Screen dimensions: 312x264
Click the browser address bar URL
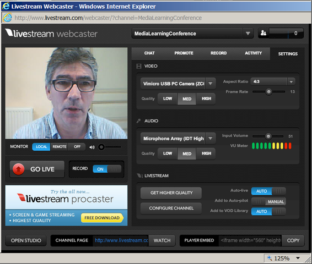point(108,18)
